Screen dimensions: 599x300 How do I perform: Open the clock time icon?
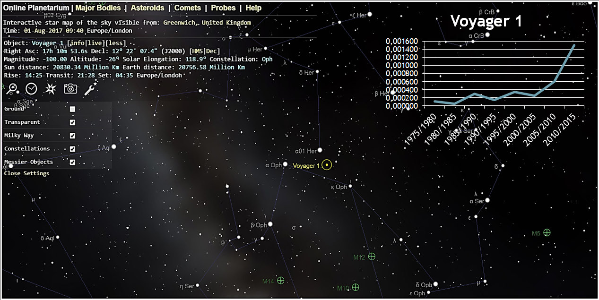[31, 88]
